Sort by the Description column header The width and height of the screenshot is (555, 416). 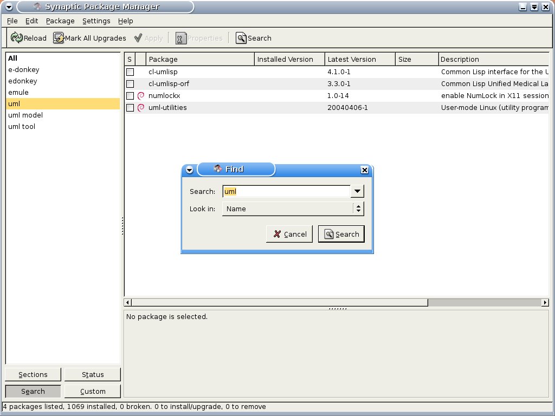coord(494,59)
